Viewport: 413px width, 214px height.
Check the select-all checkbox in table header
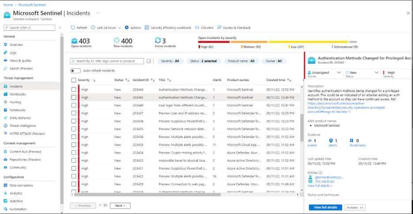(x=74, y=80)
